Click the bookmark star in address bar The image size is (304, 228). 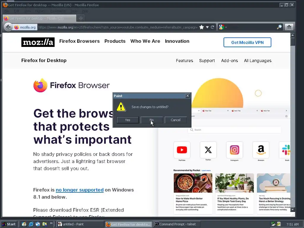202,27
